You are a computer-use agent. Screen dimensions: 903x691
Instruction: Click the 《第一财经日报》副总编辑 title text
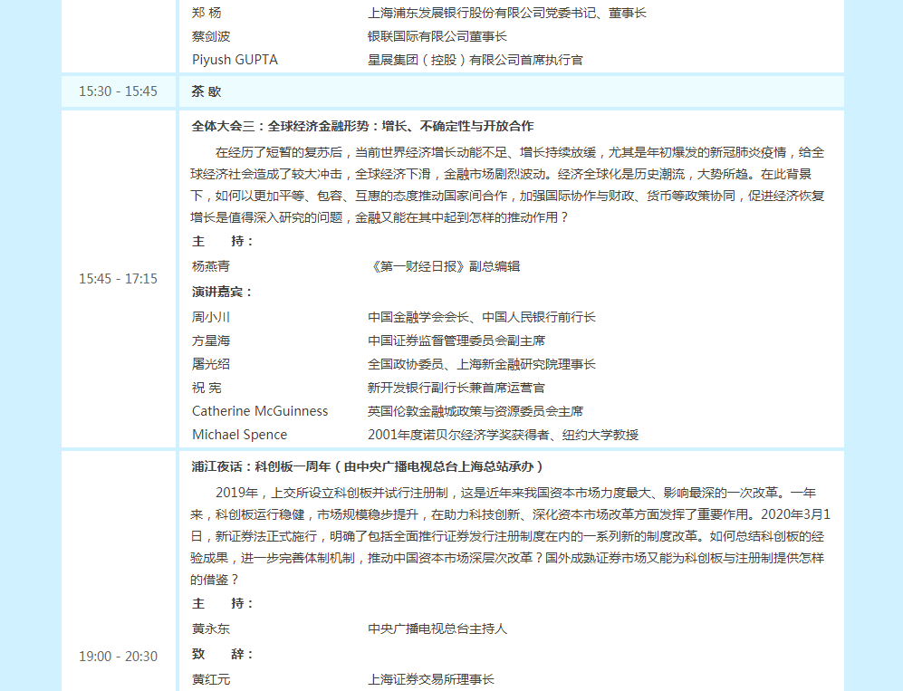point(444,267)
